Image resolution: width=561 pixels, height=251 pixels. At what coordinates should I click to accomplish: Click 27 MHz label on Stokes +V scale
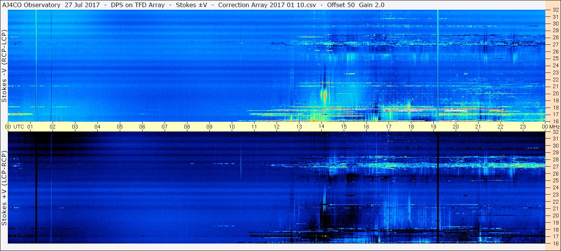[555, 167]
